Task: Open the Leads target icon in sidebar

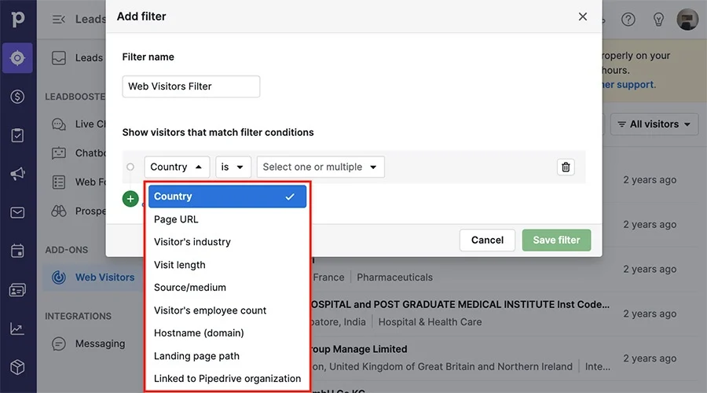Action: 17,57
